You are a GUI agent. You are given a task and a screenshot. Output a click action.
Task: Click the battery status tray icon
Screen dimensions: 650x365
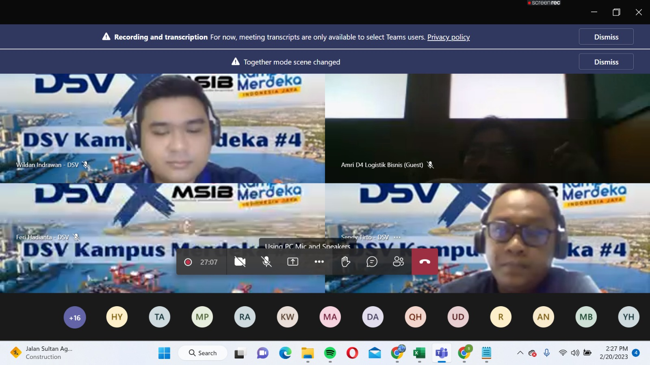point(587,353)
